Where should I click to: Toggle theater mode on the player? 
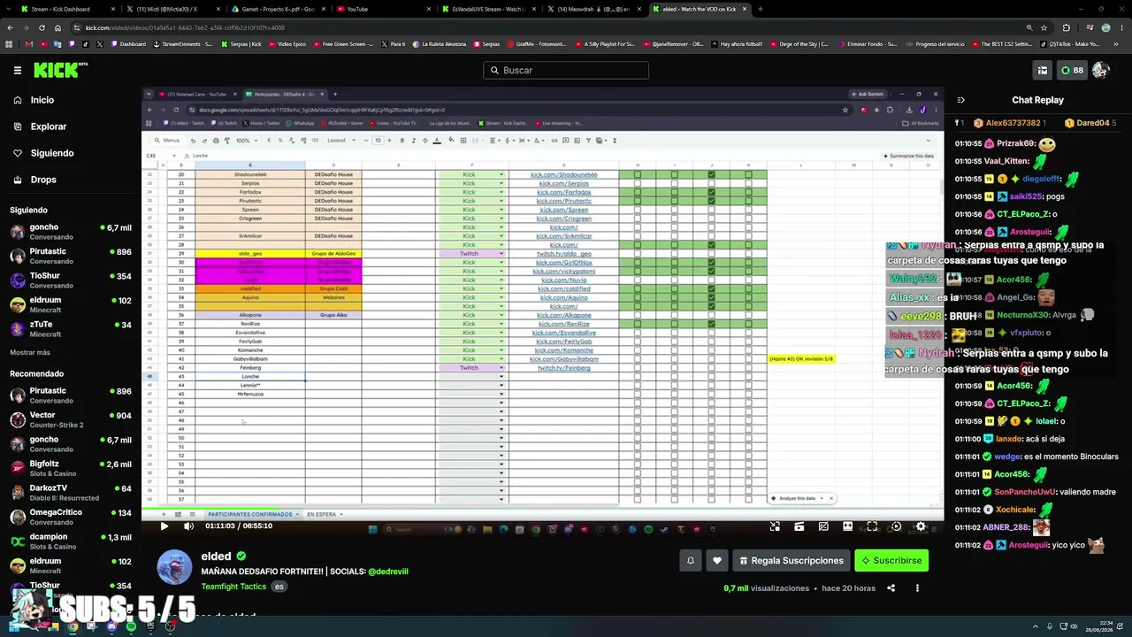coord(847,526)
